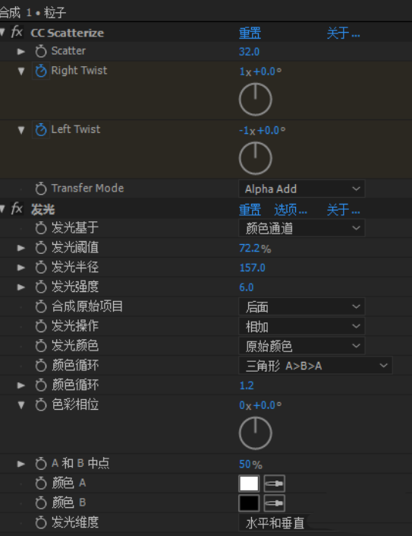This screenshot has width=412, height=536.
Task: Expand the 发光半径 property
Action: click(x=21, y=268)
